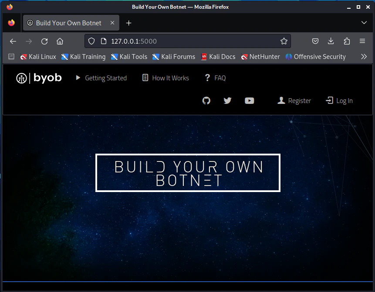Open the Offensive Security bookmark

point(315,57)
